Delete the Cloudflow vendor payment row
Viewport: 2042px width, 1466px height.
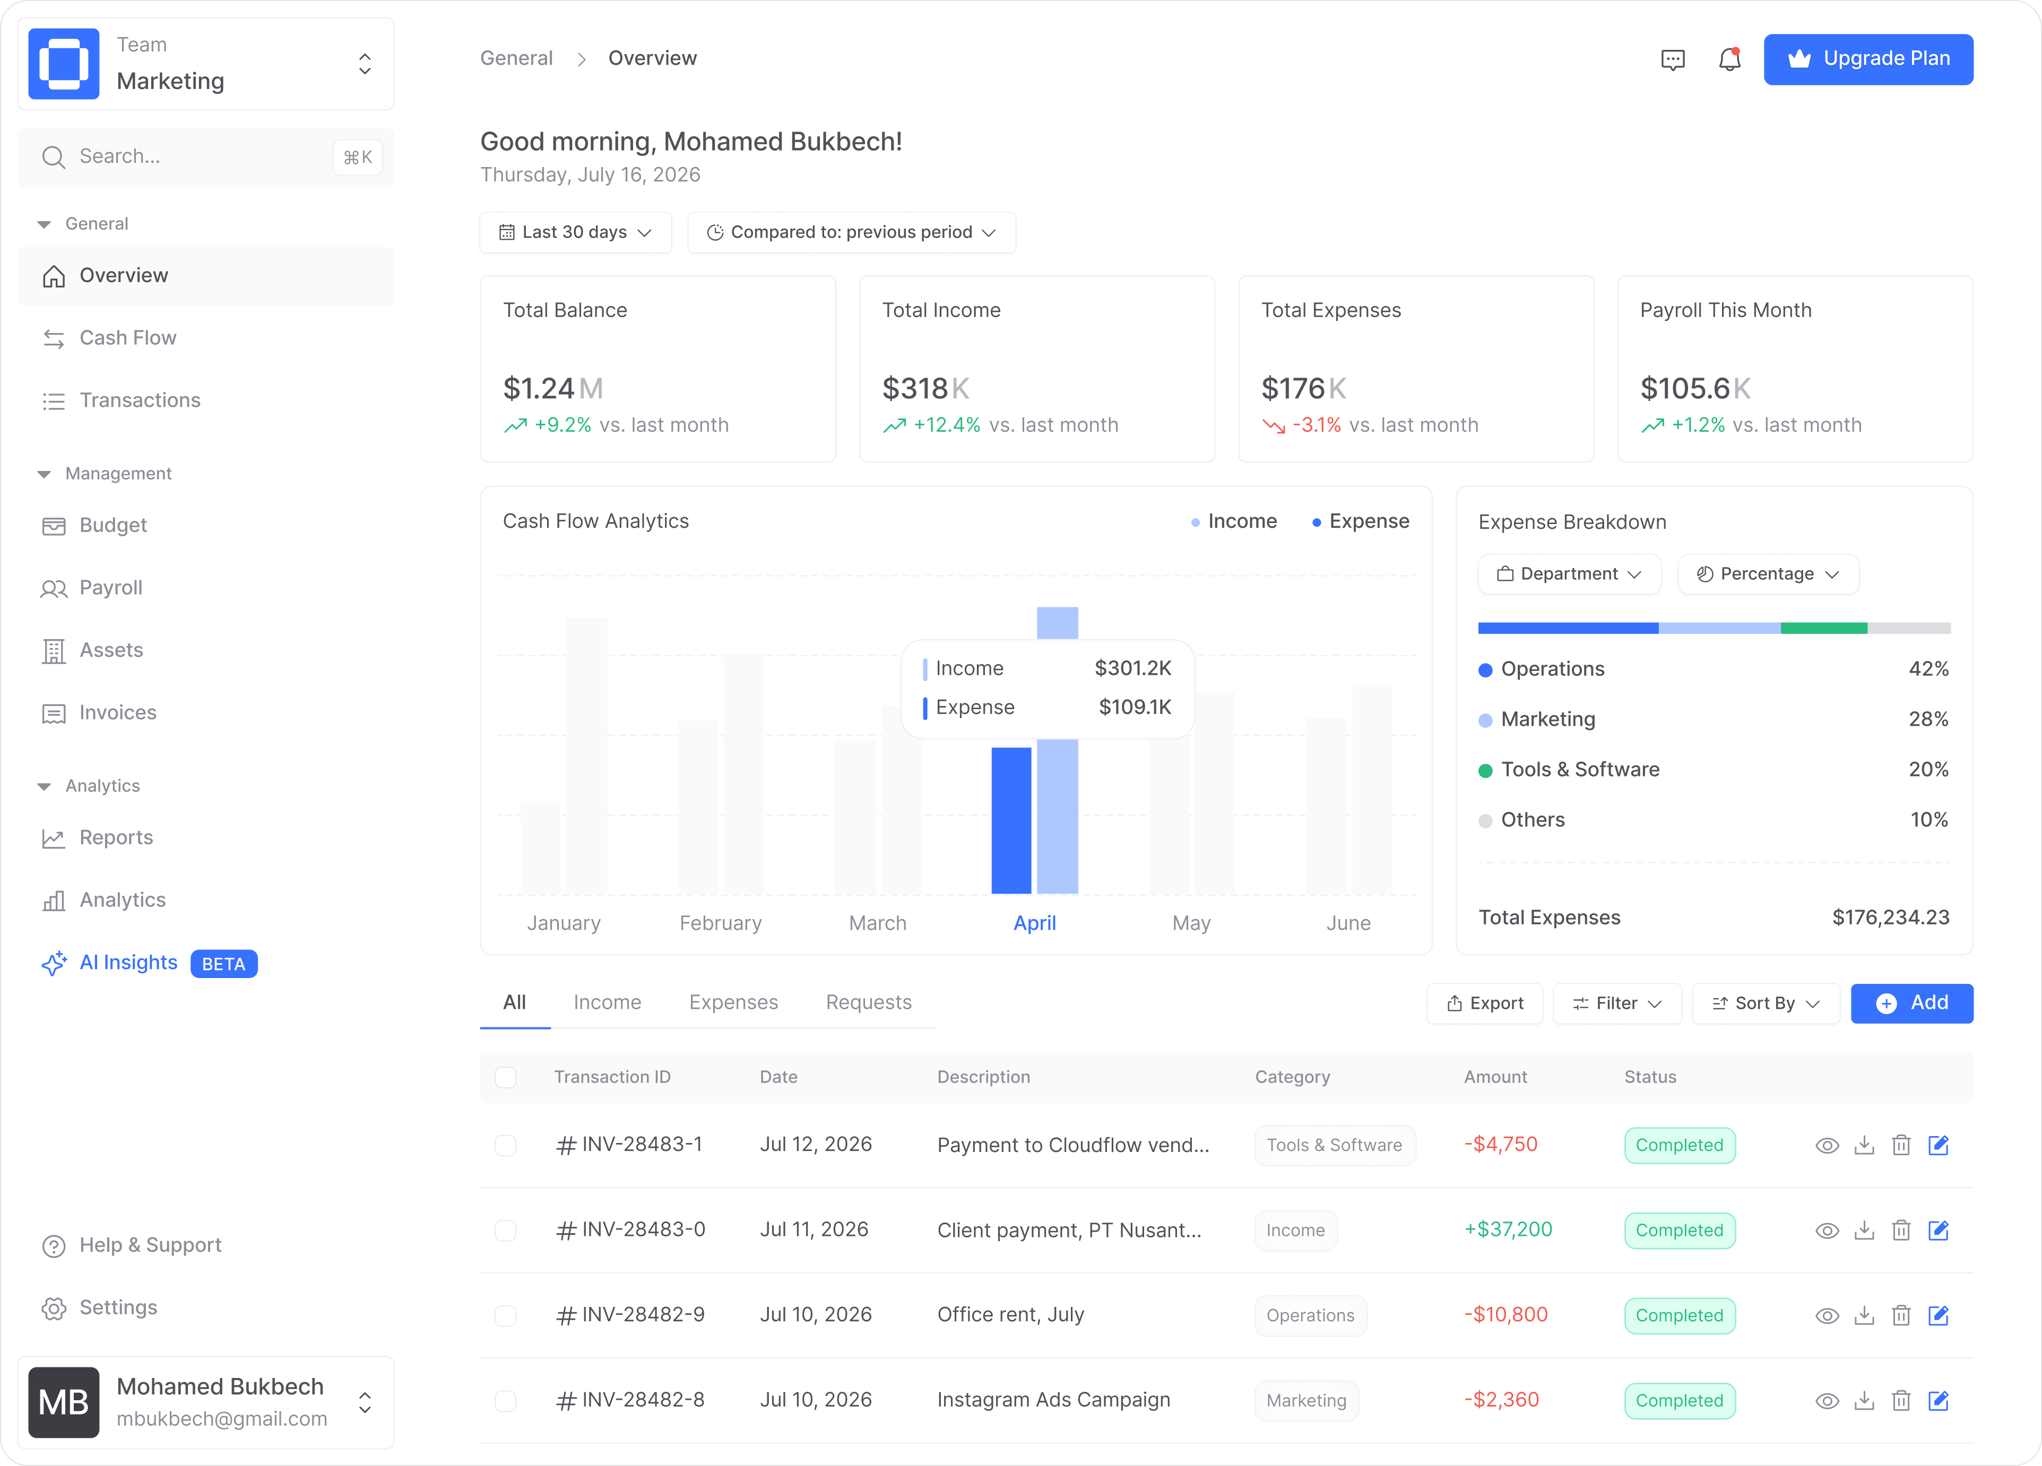tap(1901, 1145)
